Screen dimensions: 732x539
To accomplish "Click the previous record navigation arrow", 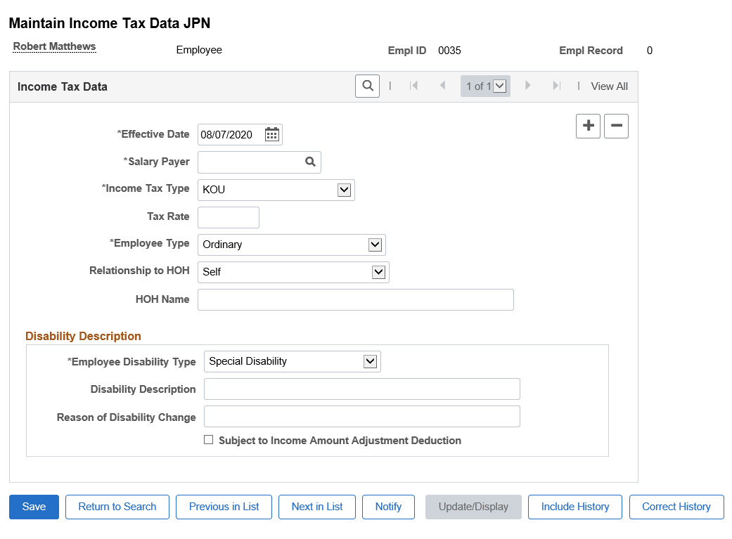I will [x=442, y=85].
